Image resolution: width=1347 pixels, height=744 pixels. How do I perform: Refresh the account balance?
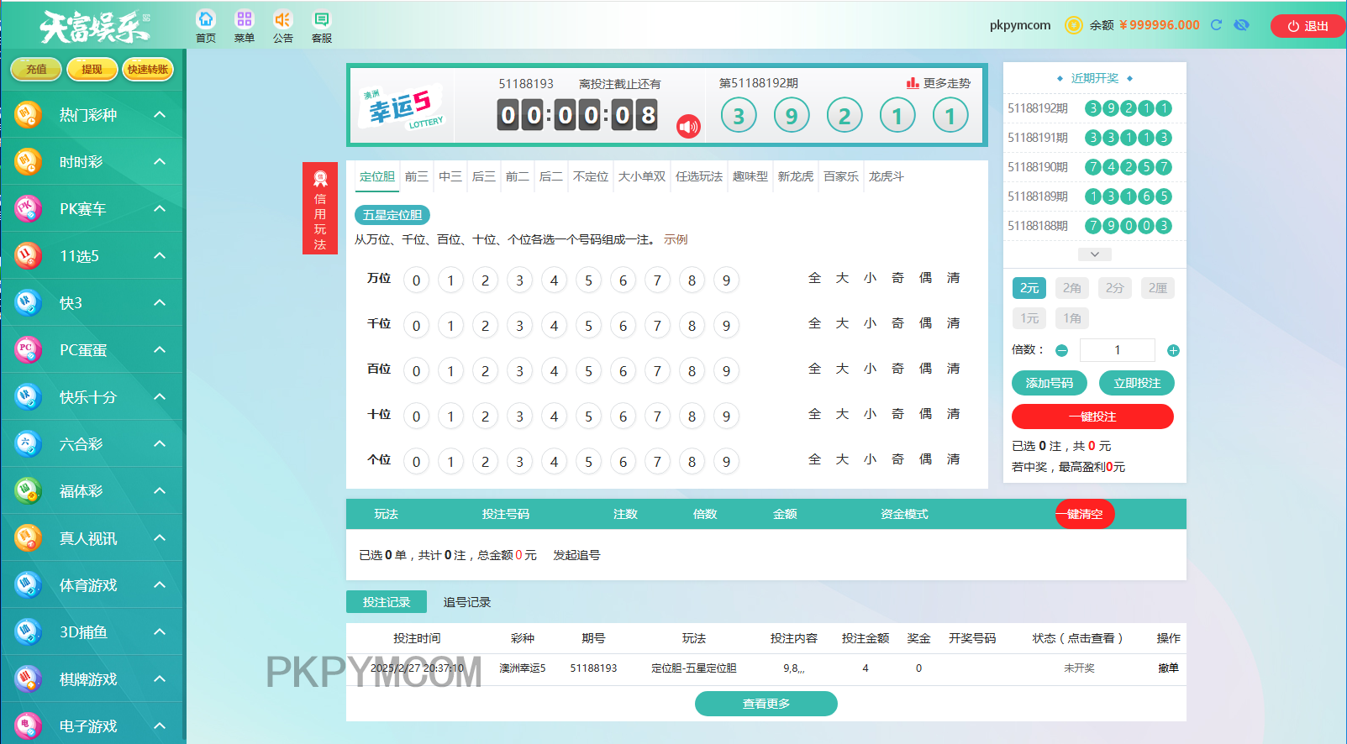tap(1216, 25)
